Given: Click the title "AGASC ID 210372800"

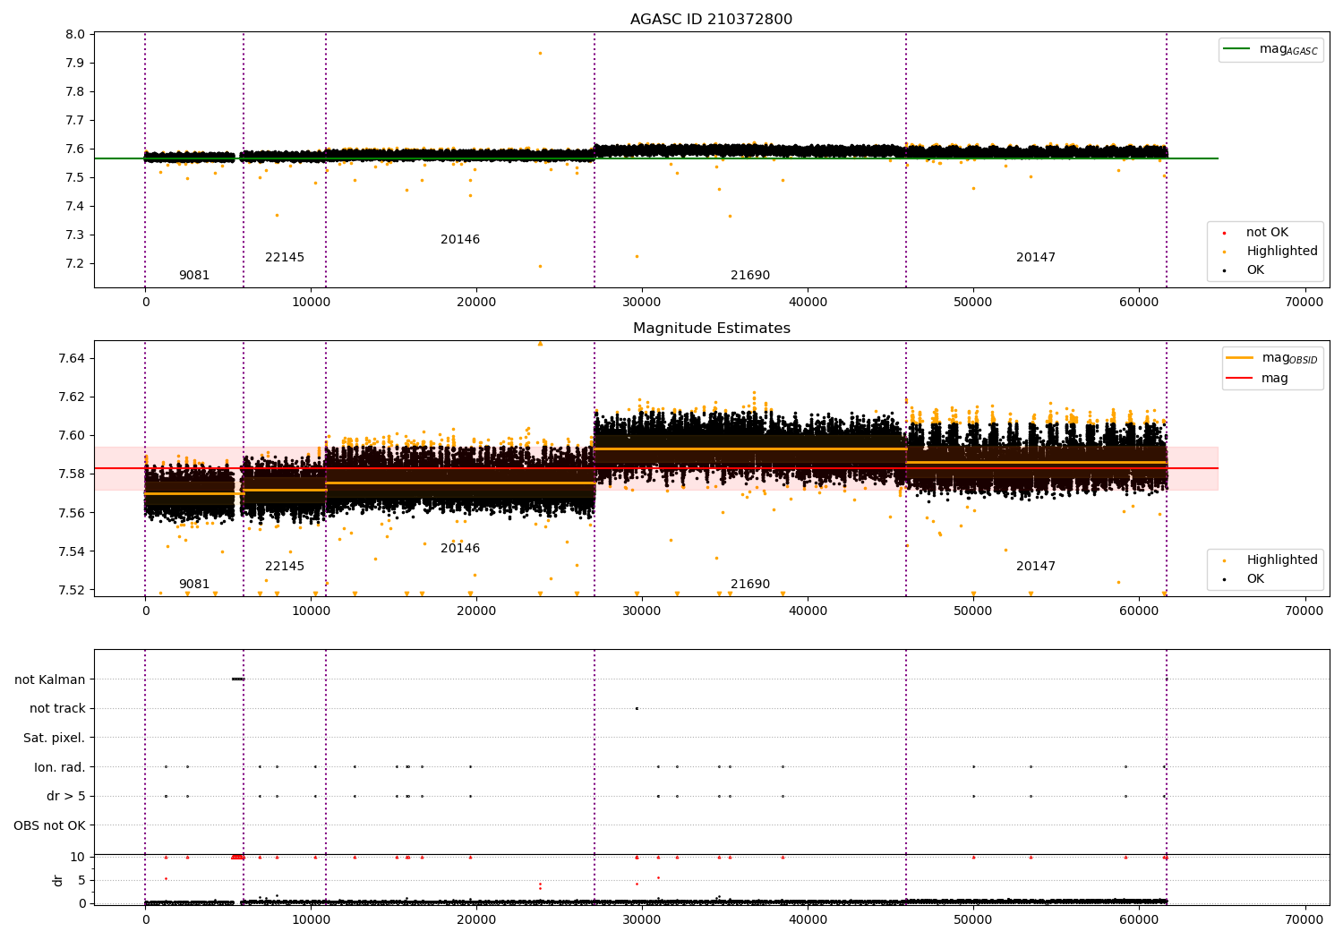Looking at the screenshot, I should click(711, 20).
